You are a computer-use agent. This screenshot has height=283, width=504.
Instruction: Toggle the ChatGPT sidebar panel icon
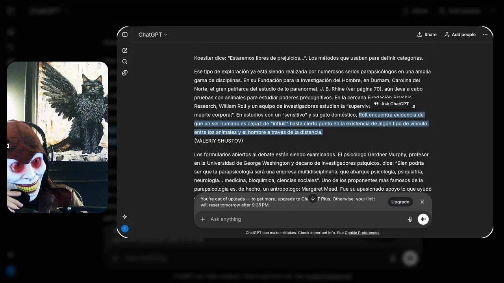coord(125,35)
